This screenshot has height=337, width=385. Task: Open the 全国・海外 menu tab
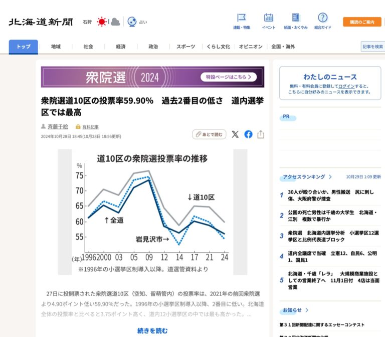(283, 46)
